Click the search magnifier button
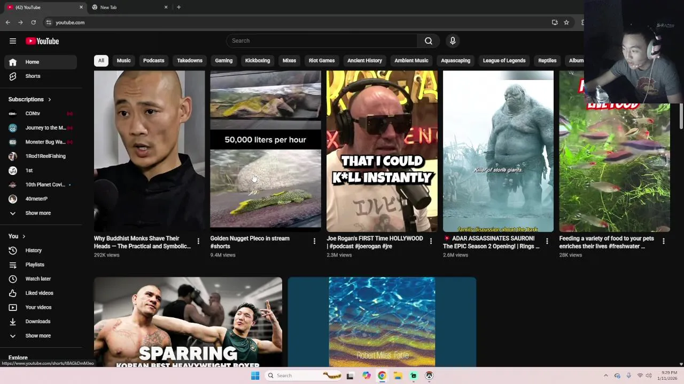The height and width of the screenshot is (384, 684). tap(429, 41)
